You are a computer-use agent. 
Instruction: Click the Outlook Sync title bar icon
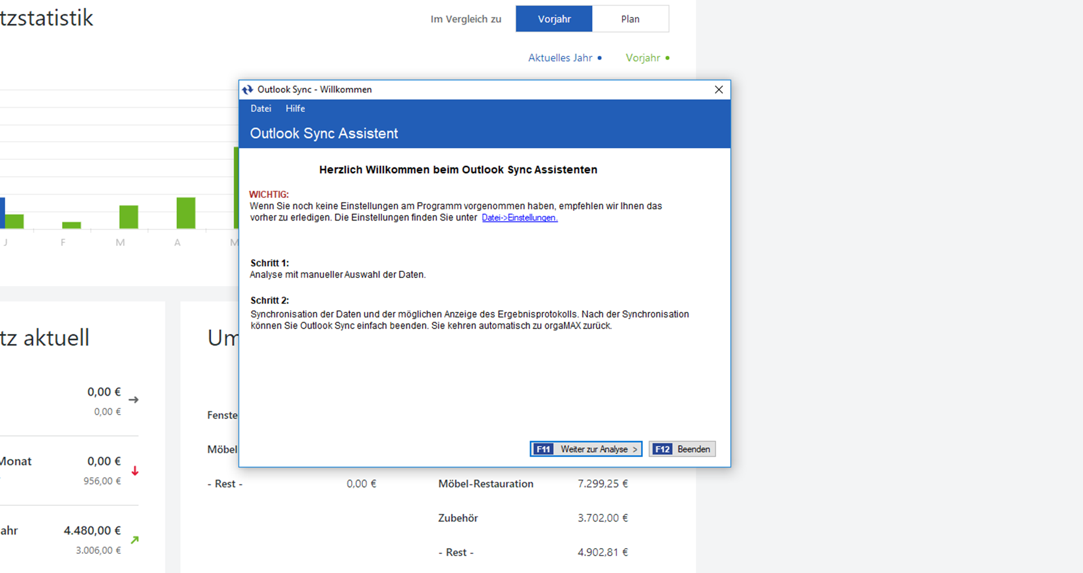point(247,90)
